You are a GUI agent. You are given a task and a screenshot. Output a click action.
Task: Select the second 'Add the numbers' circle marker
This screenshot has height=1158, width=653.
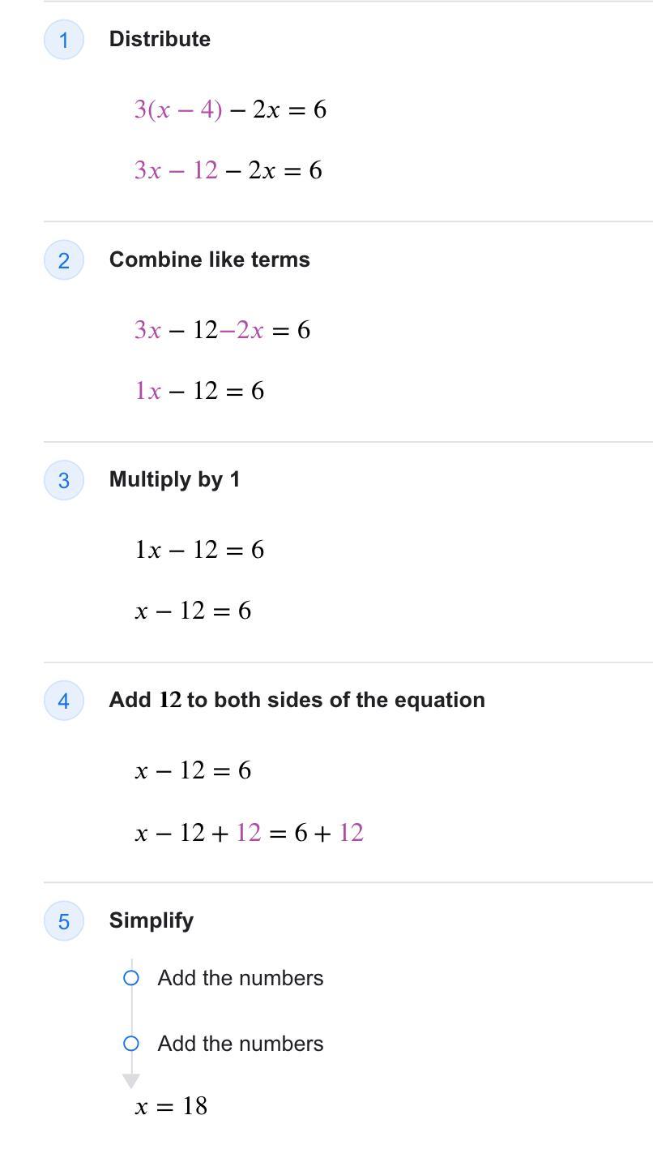click(131, 1044)
